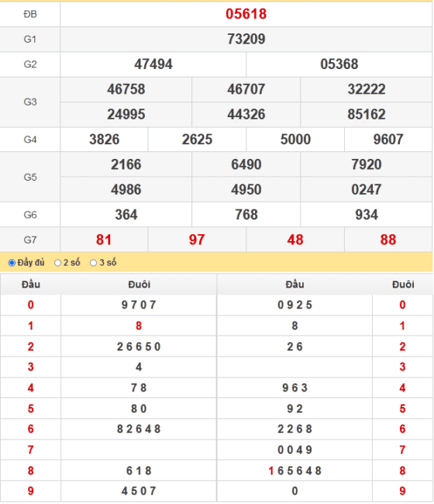Click the G3 prize row label

coord(30,102)
